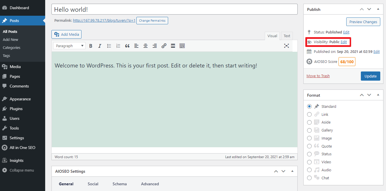Insert a numbered list
The height and width of the screenshot is (191, 386).
(x=118, y=46)
